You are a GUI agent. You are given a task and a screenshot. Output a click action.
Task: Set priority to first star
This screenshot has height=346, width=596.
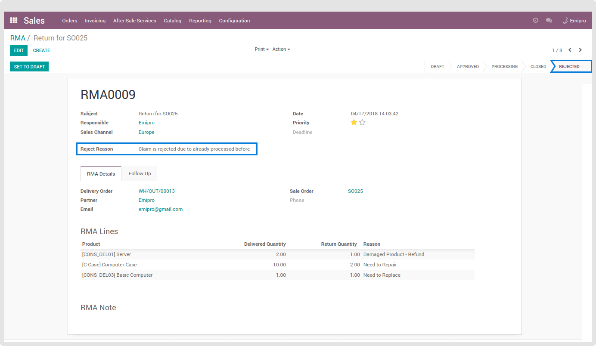[354, 123]
